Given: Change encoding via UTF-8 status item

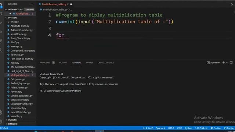Looking at the screenshot, I should coord(171,128).
